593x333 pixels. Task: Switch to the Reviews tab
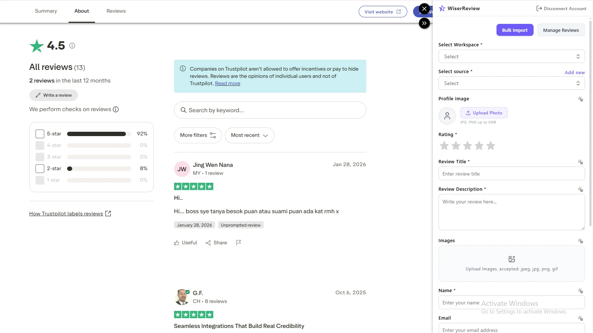click(x=116, y=11)
